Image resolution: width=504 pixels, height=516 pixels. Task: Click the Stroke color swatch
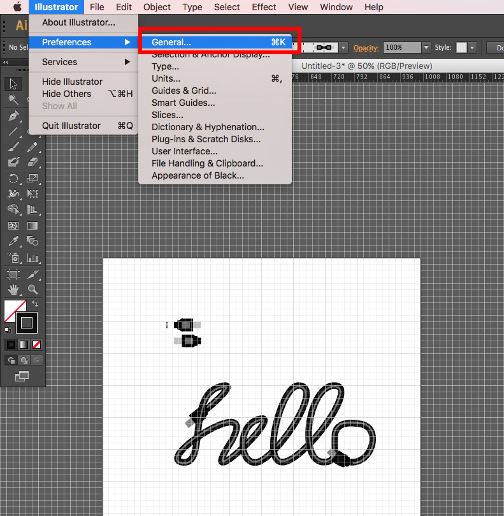click(x=27, y=323)
